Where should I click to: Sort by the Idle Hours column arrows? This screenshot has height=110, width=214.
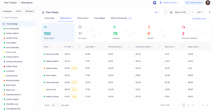[175, 47]
